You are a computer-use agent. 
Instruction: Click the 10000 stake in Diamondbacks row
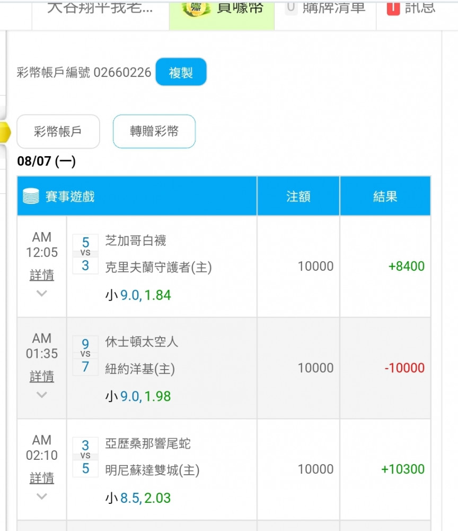point(316,469)
